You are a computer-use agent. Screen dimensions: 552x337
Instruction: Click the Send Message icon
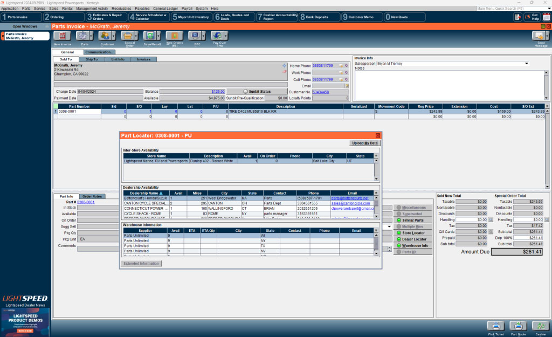(539, 36)
